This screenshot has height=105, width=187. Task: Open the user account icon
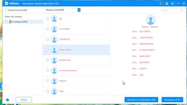pos(167,3)
